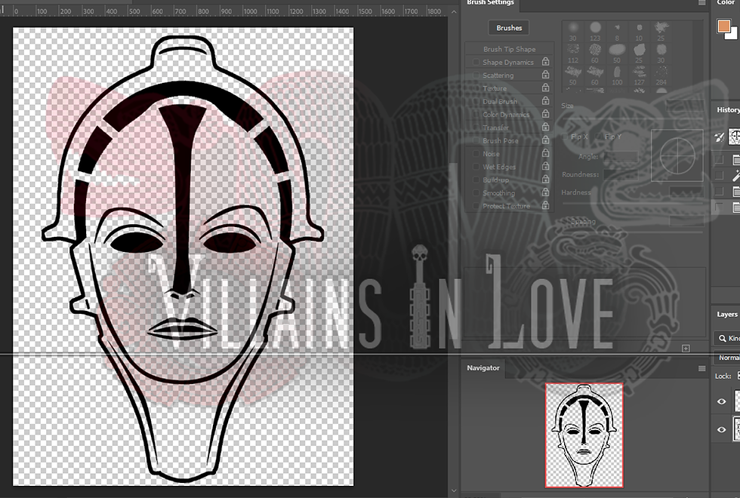Click the brush Hardness slider track
Screen dimensions: 740x498
pyautogui.click(x=633, y=204)
